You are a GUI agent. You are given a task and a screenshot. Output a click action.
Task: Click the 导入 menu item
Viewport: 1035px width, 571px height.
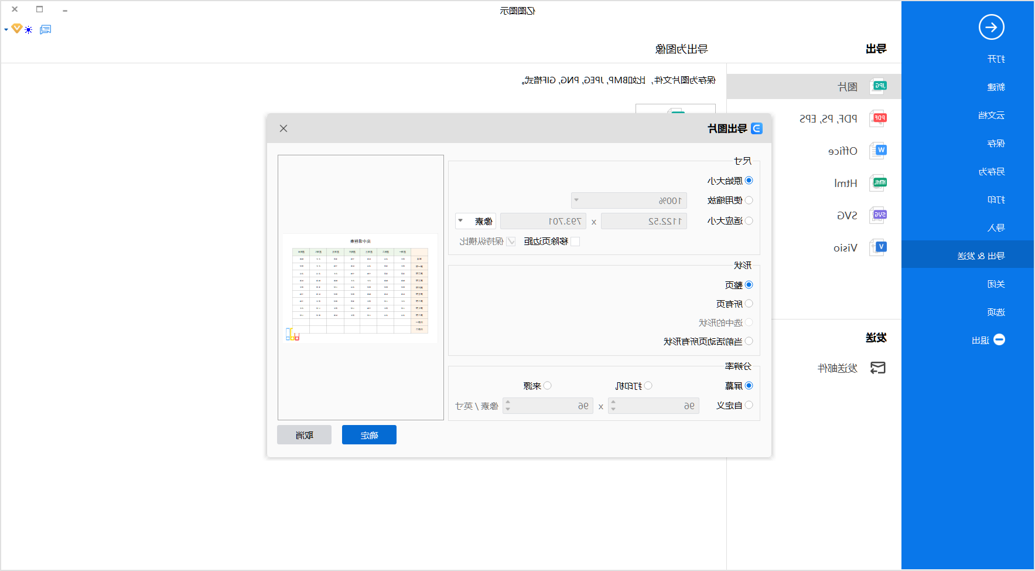(996, 228)
